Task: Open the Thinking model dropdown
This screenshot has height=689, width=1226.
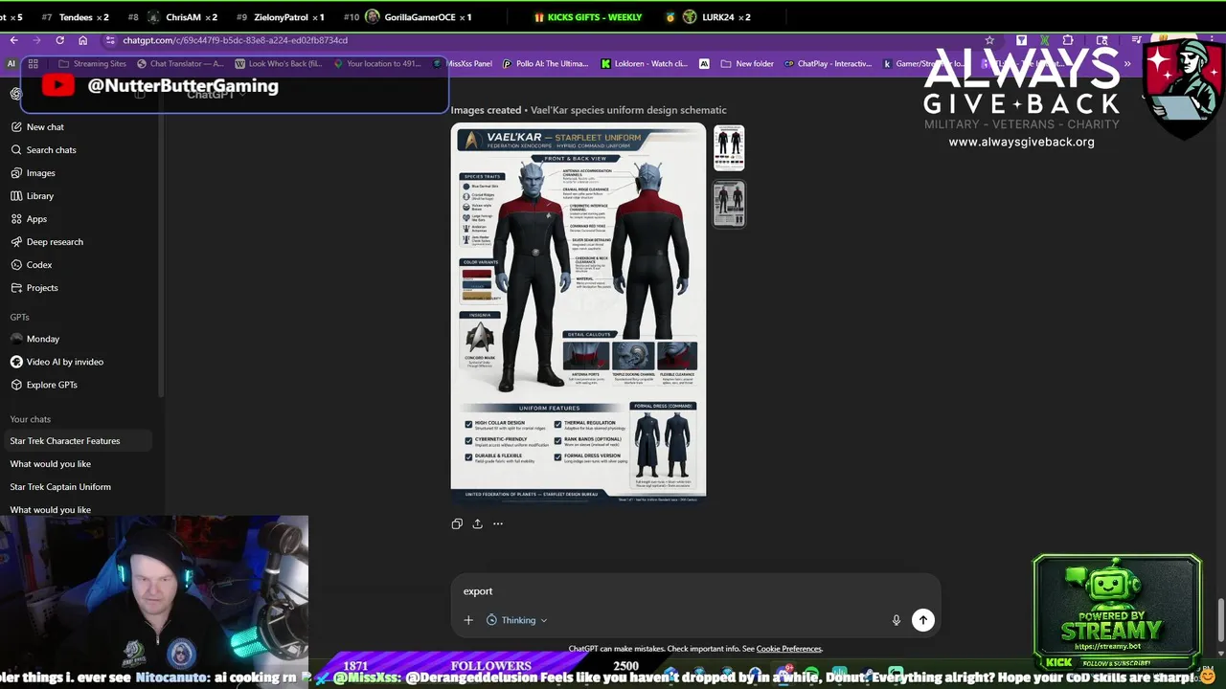Action: [x=517, y=620]
